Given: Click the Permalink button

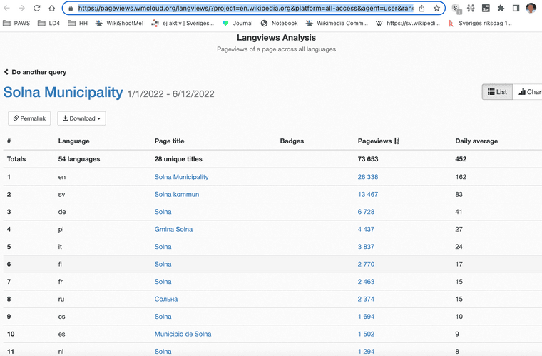Looking at the screenshot, I should point(29,118).
